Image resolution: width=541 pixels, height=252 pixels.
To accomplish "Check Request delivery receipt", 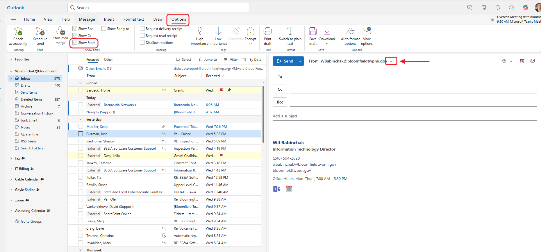I will [x=142, y=28].
